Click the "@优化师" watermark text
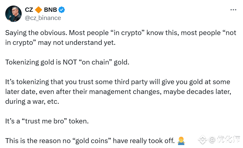Viewport: 243px width, 148px height. [224, 139]
